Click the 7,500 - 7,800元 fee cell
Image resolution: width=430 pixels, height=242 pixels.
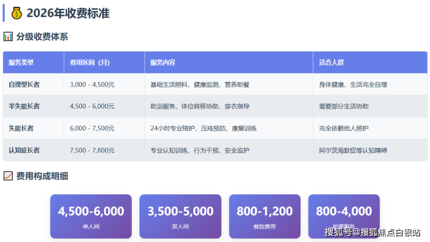(x=92, y=151)
